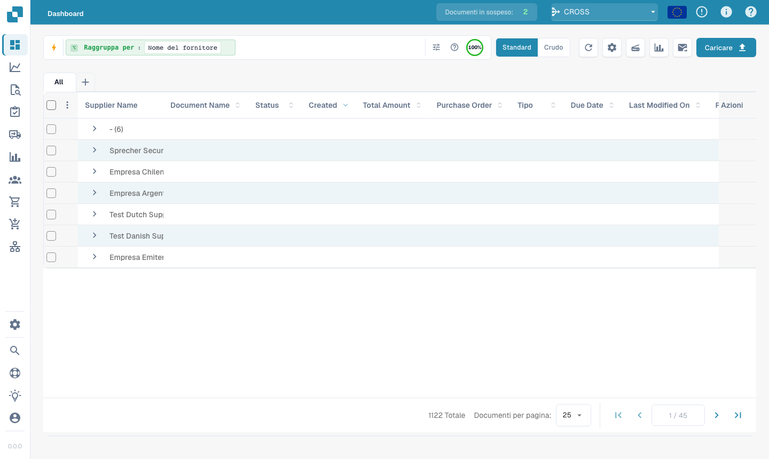The image size is (769, 459).
Task: Open the clipboard checklist sidebar icon
Action: [x=15, y=112]
